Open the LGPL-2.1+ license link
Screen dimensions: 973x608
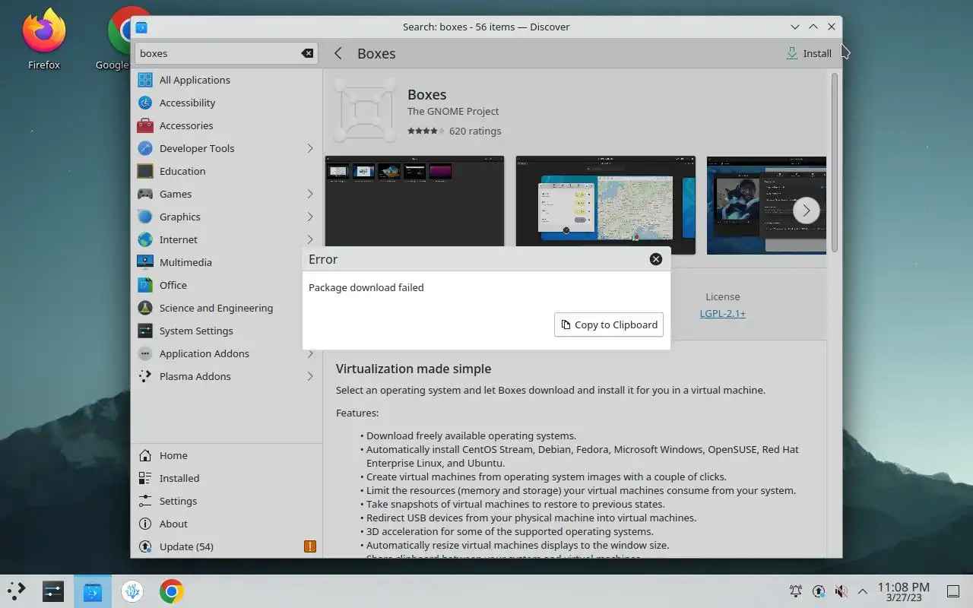point(723,313)
